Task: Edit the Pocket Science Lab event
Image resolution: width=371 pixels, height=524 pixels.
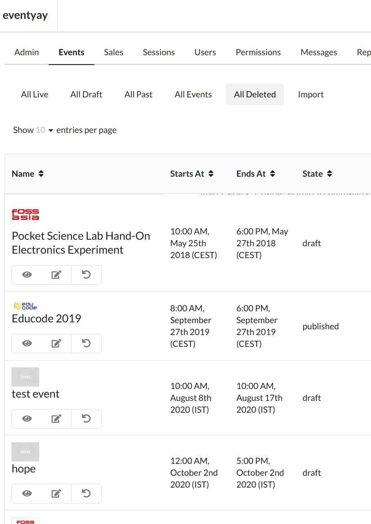Action: 56,275
